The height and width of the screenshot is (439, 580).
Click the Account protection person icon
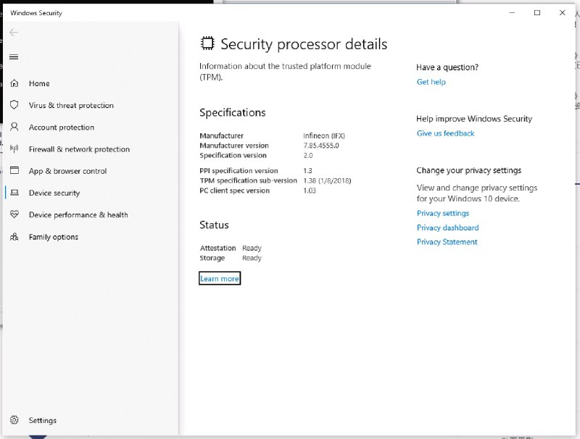pos(14,127)
